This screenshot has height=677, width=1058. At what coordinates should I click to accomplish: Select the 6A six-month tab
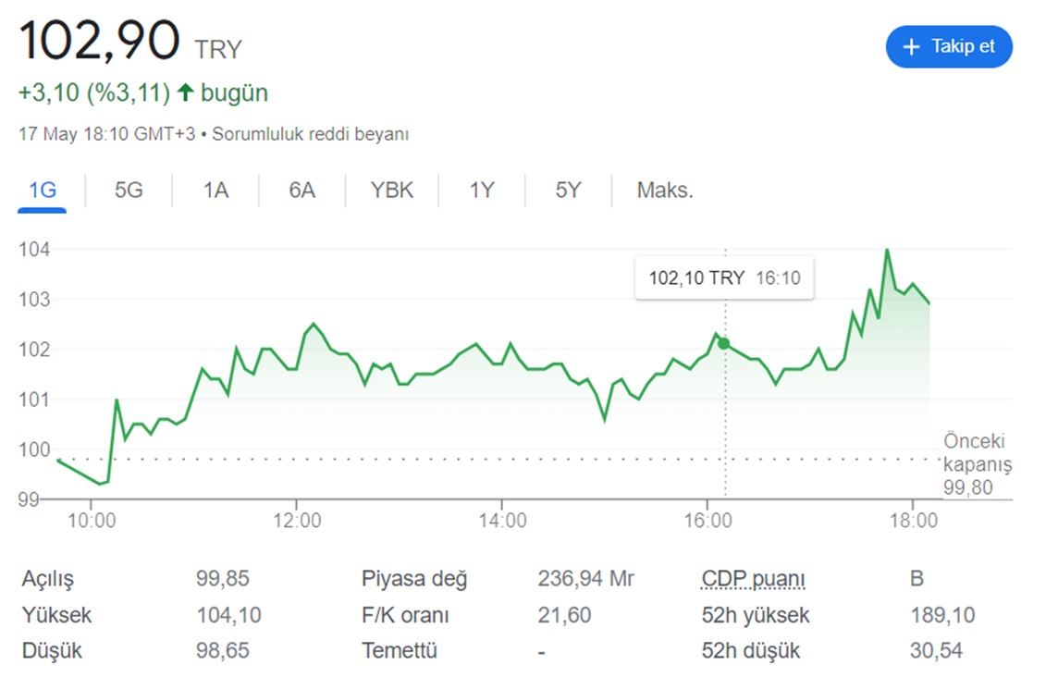(x=301, y=190)
